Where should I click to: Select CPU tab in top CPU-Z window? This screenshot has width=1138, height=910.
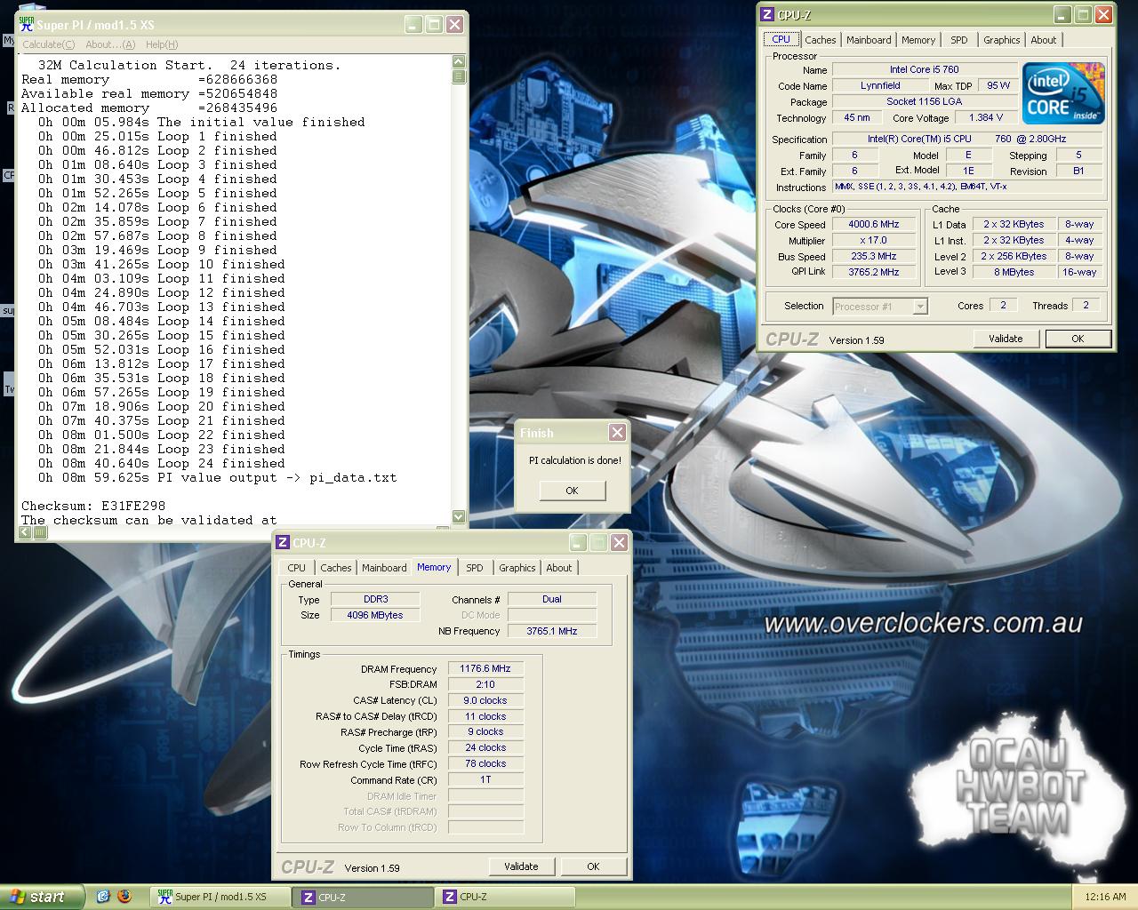point(781,39)
